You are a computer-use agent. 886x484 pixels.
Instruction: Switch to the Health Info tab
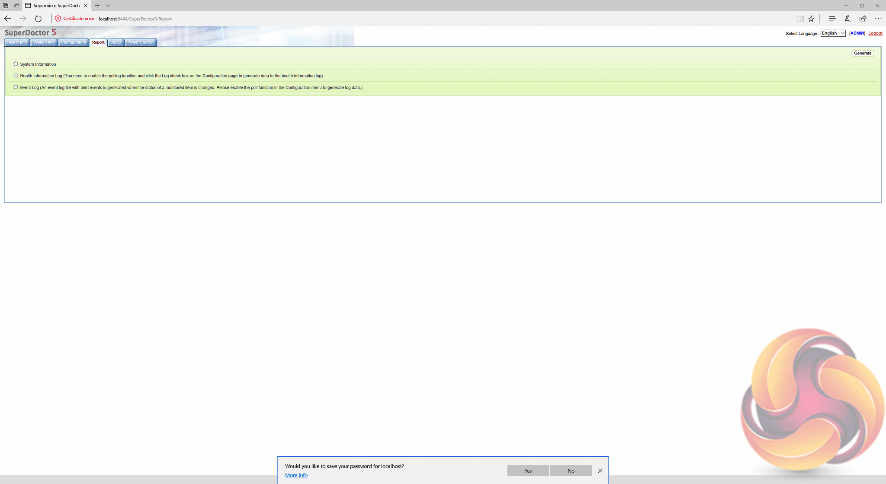coord(17,42)
